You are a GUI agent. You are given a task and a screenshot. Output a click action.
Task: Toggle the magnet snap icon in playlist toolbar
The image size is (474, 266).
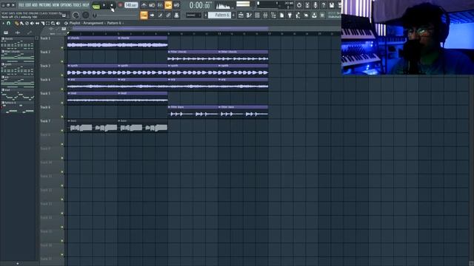pyautogui.click(x=8, y=23)
